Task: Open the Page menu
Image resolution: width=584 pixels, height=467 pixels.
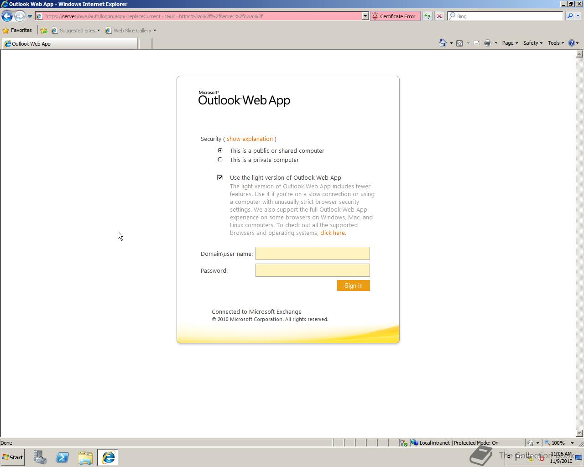Action: (510, 43)
